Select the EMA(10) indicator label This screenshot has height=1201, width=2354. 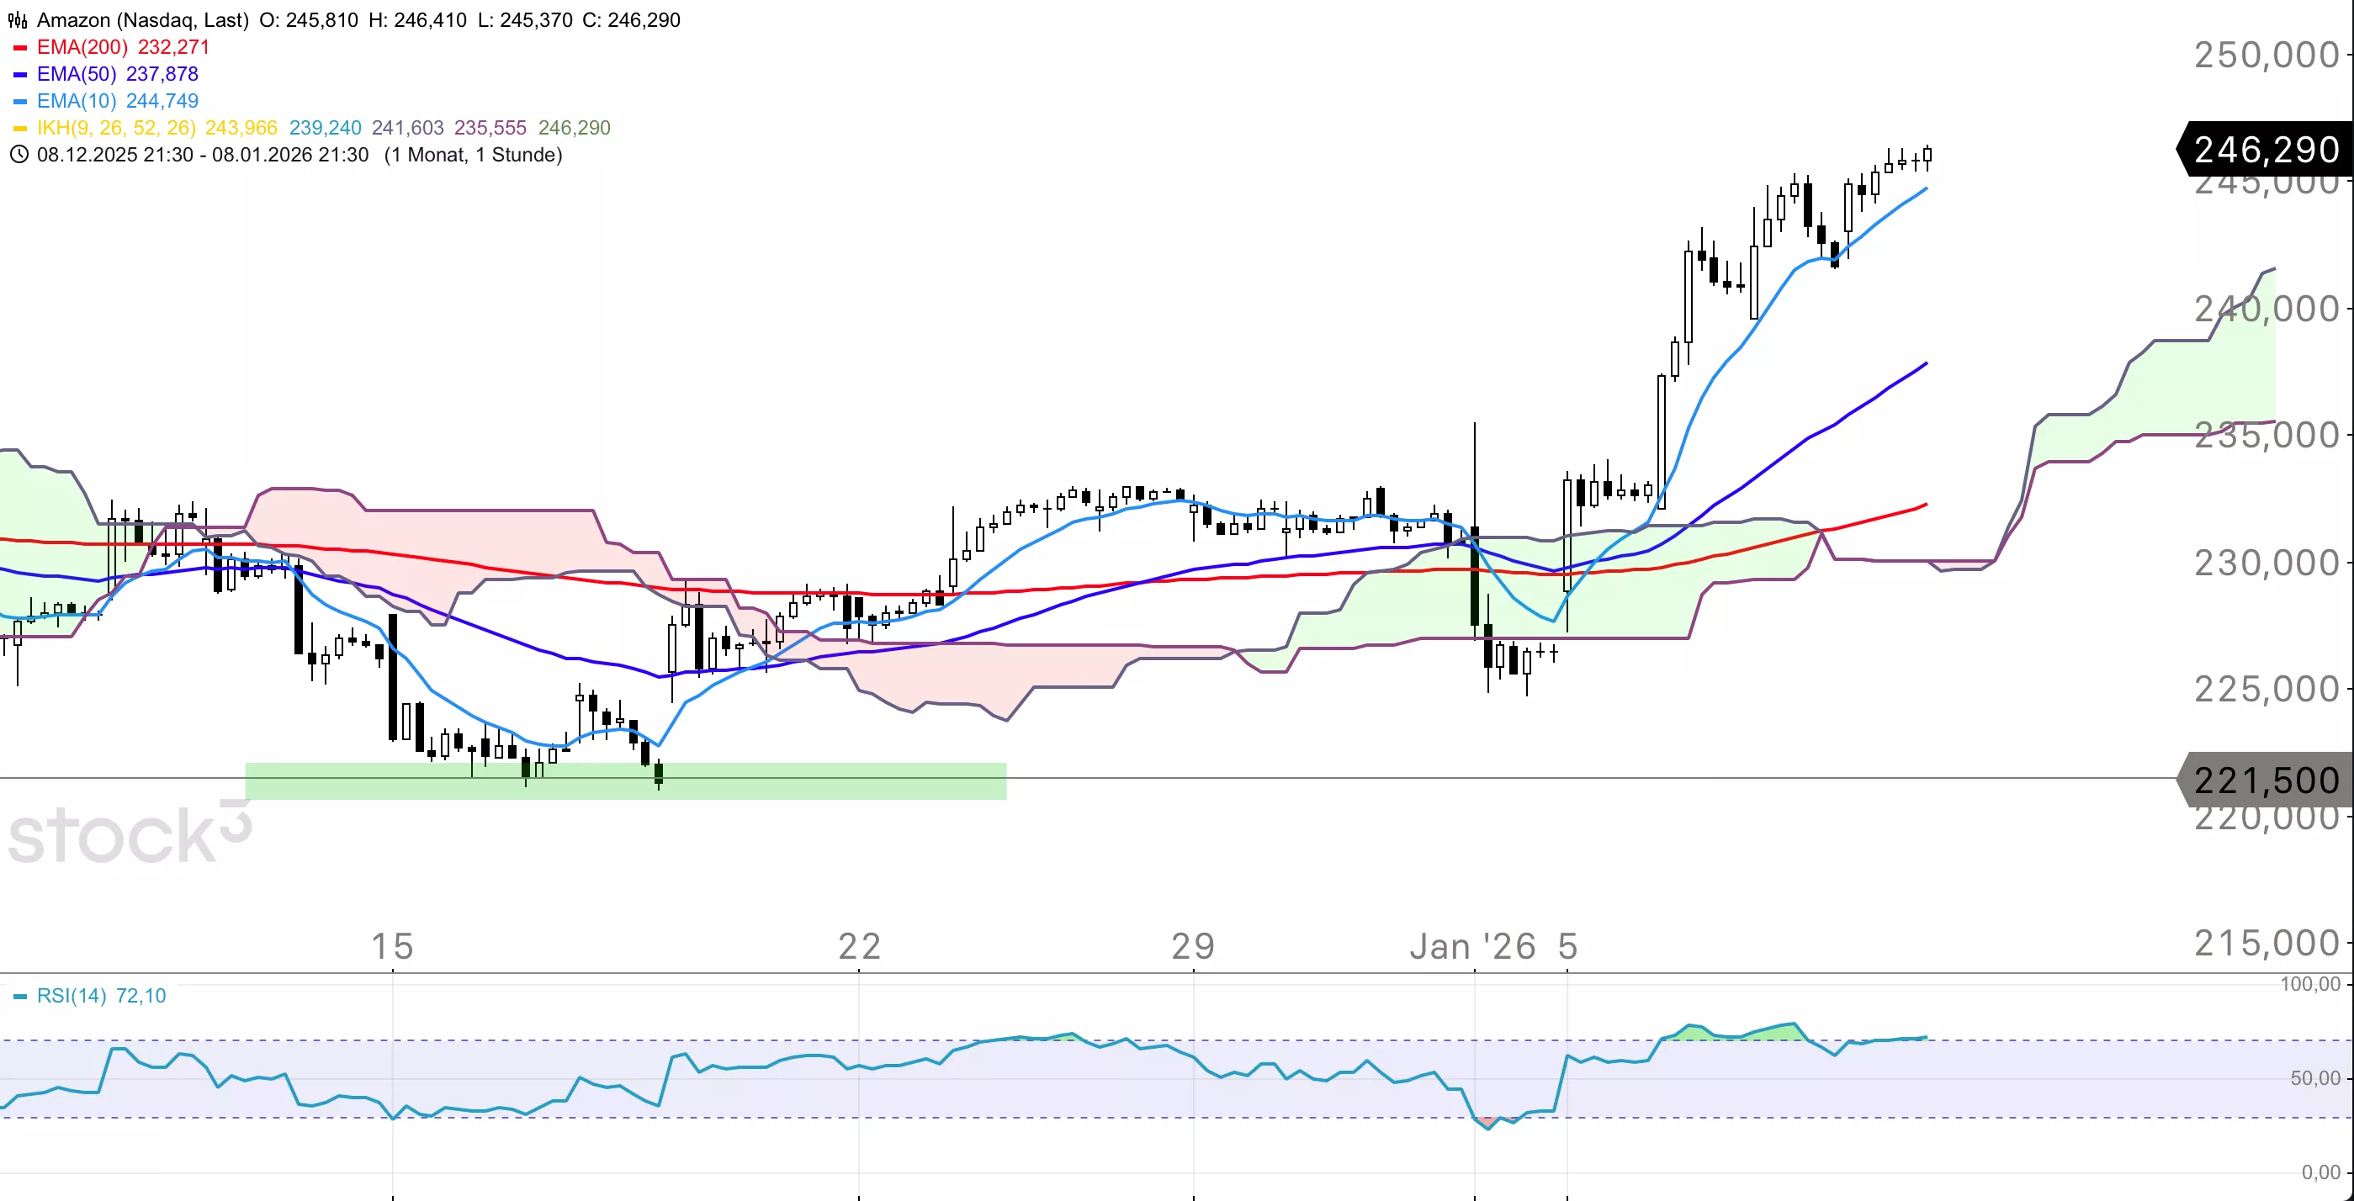[77, 102]
